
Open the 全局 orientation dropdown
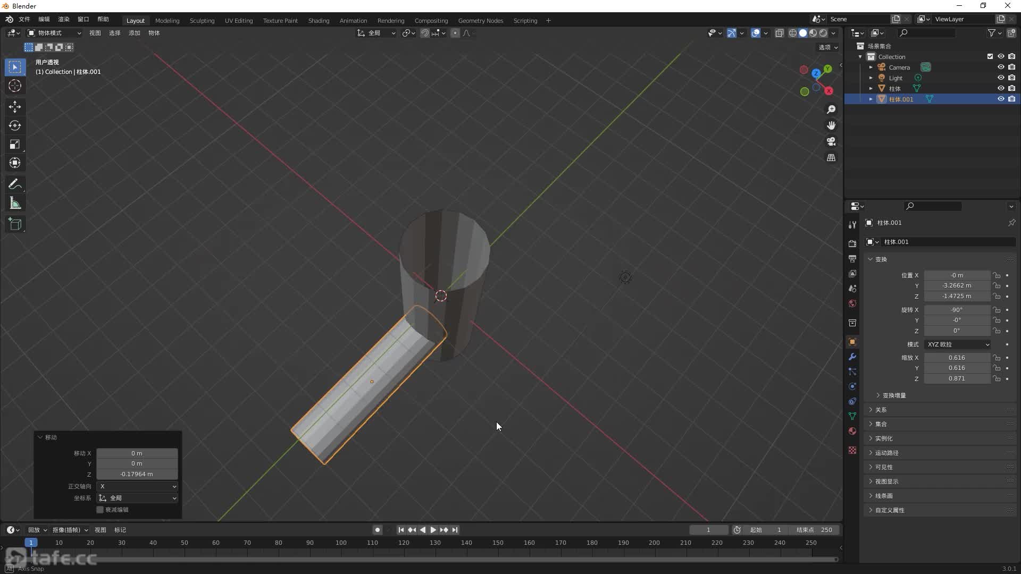coord(376,33)
